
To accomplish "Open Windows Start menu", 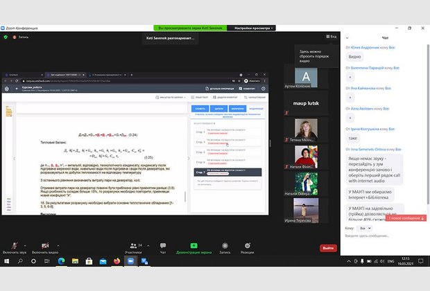I will pos(6,261).
